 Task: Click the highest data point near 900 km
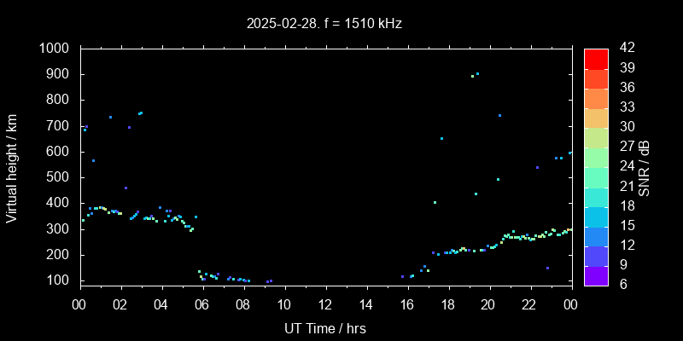coord(477,73)
